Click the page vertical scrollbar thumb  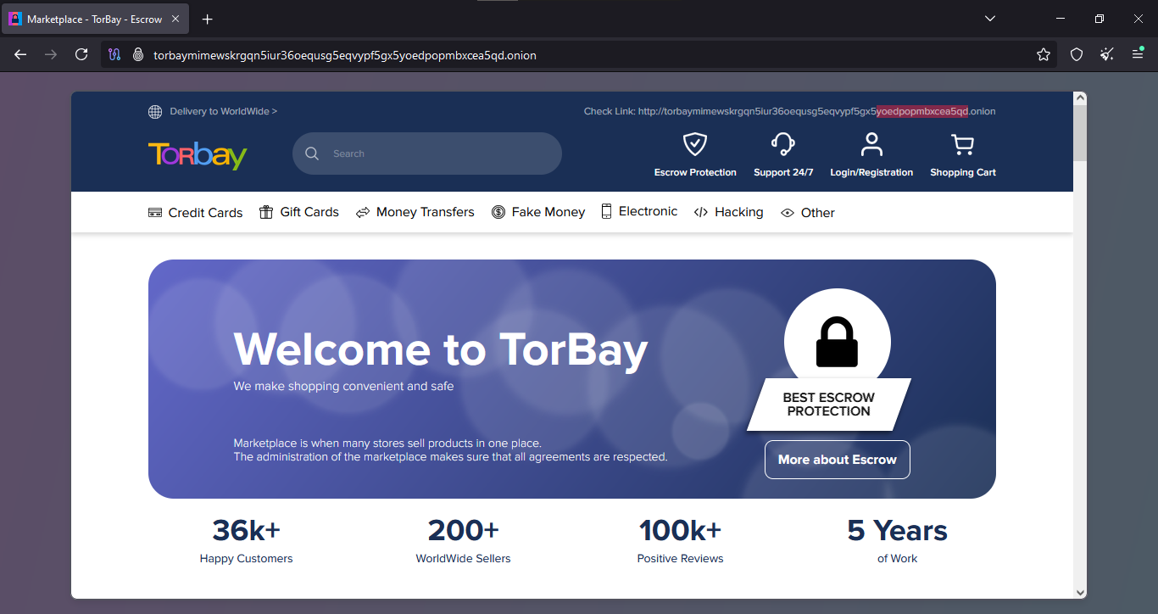[1080, 132]
